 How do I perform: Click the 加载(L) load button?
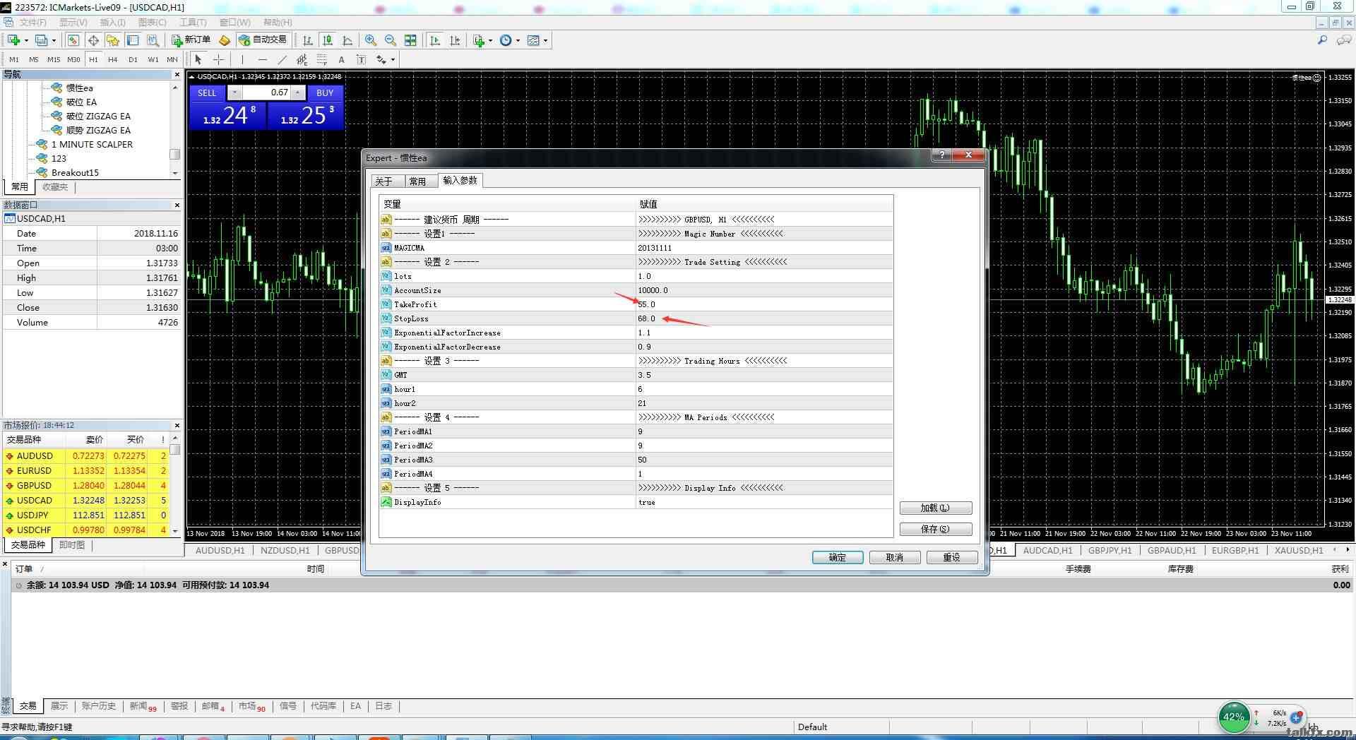936,508
